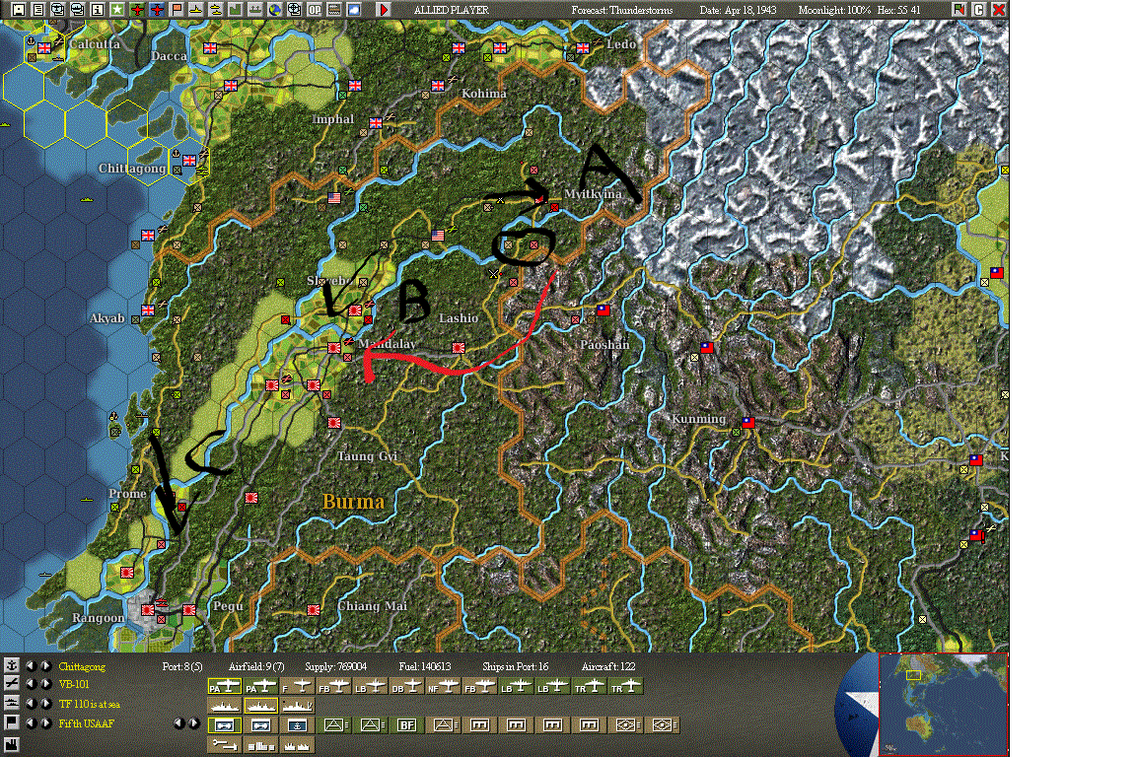Viewport: 1136px width, 757px height.
Task: Click the red end-turn arrow button
Action: 384,10
